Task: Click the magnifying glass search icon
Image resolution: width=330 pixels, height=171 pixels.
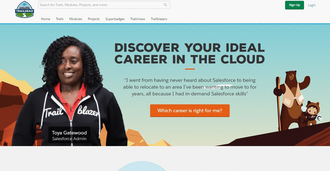Action: point(166,5)
